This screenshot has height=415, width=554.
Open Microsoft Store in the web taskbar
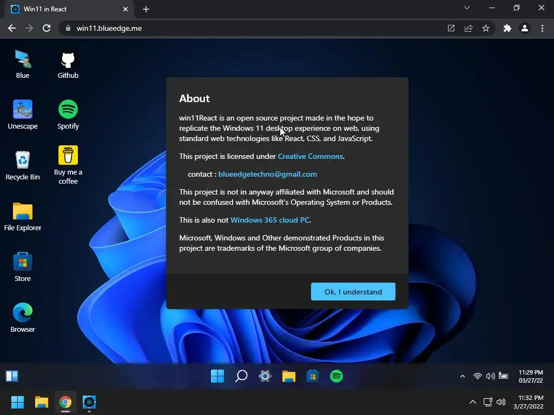coord(312,376)
